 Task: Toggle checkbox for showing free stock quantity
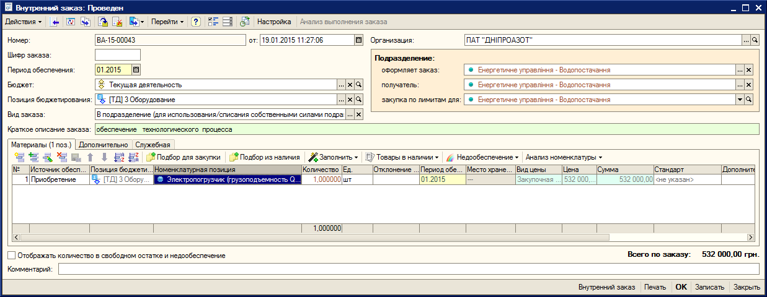pyautogui.click(x=11, y=255)
